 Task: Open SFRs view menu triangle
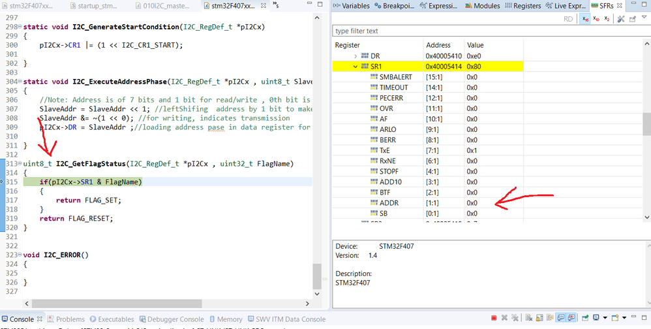point(644,18)
